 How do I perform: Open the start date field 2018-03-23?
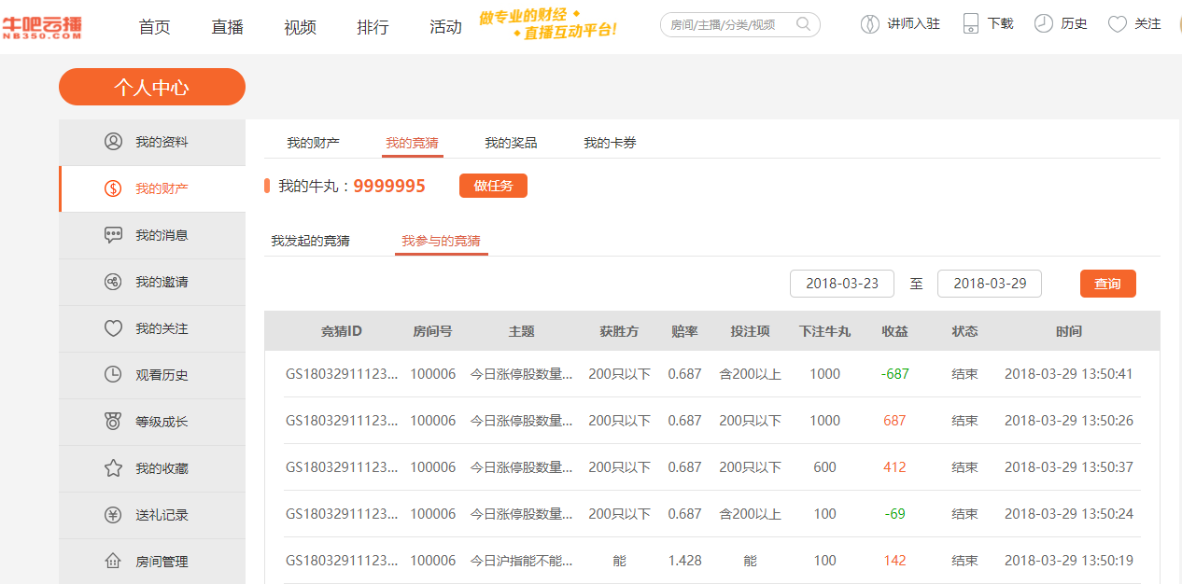pos(842,284)
